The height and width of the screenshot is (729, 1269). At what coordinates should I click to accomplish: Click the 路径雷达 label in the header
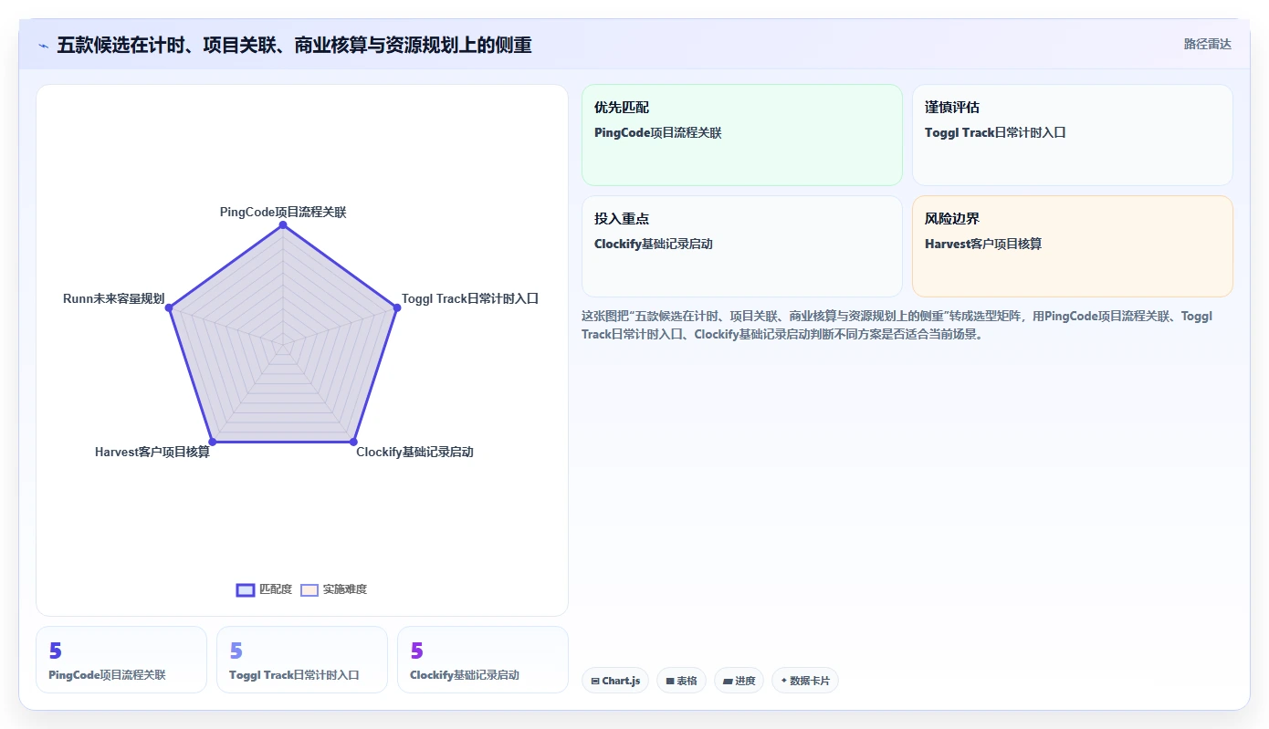(x=1207, y=44)
